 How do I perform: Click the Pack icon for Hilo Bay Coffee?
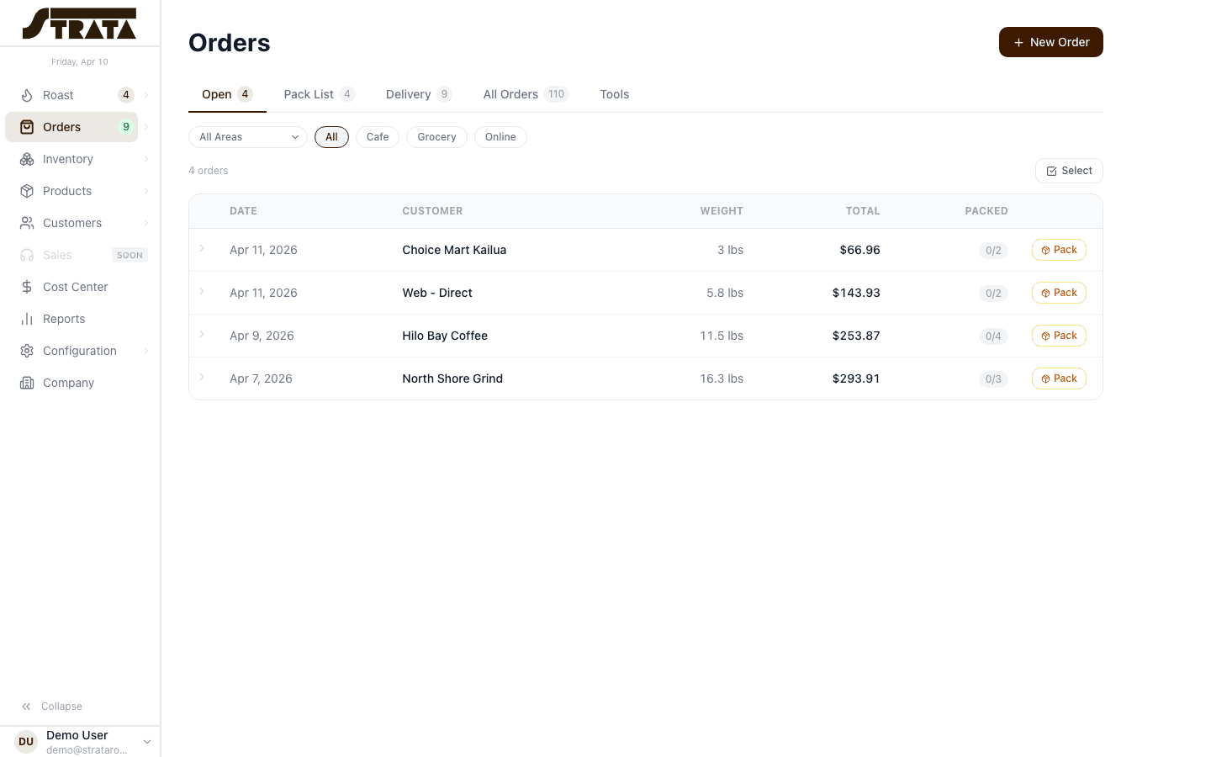(1045, 336)
